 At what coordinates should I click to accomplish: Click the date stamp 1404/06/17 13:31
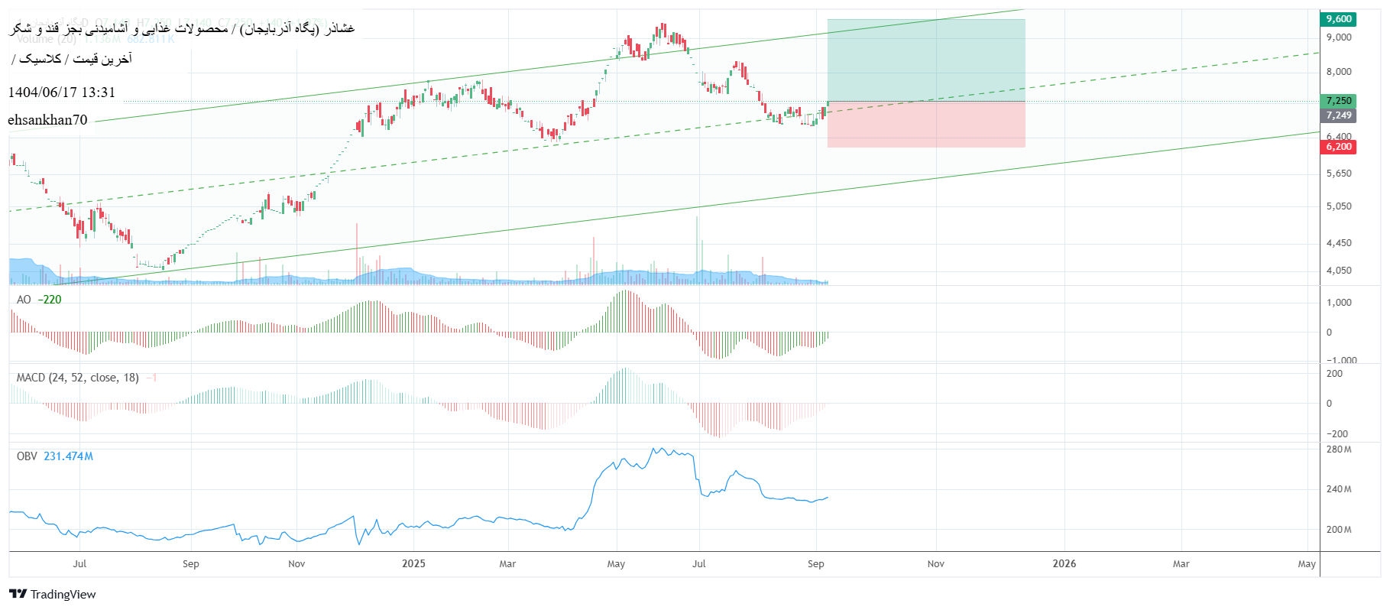coord(62,92)
